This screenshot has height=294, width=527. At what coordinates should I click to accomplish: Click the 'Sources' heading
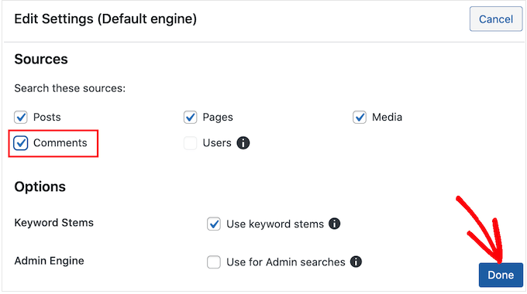point(41,60)
